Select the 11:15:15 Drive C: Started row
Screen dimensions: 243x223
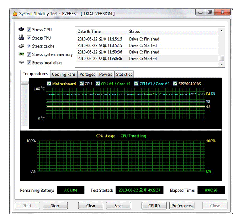(x=147, y=45)
